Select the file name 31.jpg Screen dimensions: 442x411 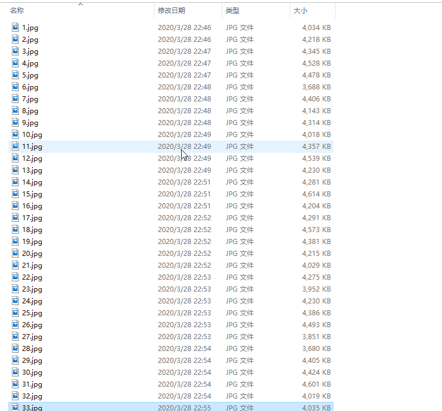coord(32,384)
